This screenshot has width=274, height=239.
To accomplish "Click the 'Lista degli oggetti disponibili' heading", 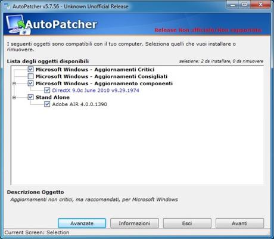I will tap(48, 61).
